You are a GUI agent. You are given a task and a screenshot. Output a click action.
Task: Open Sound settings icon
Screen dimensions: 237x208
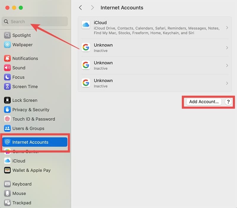7,68
